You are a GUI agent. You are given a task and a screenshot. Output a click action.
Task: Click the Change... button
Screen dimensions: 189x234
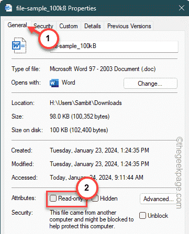pos(150,84)
